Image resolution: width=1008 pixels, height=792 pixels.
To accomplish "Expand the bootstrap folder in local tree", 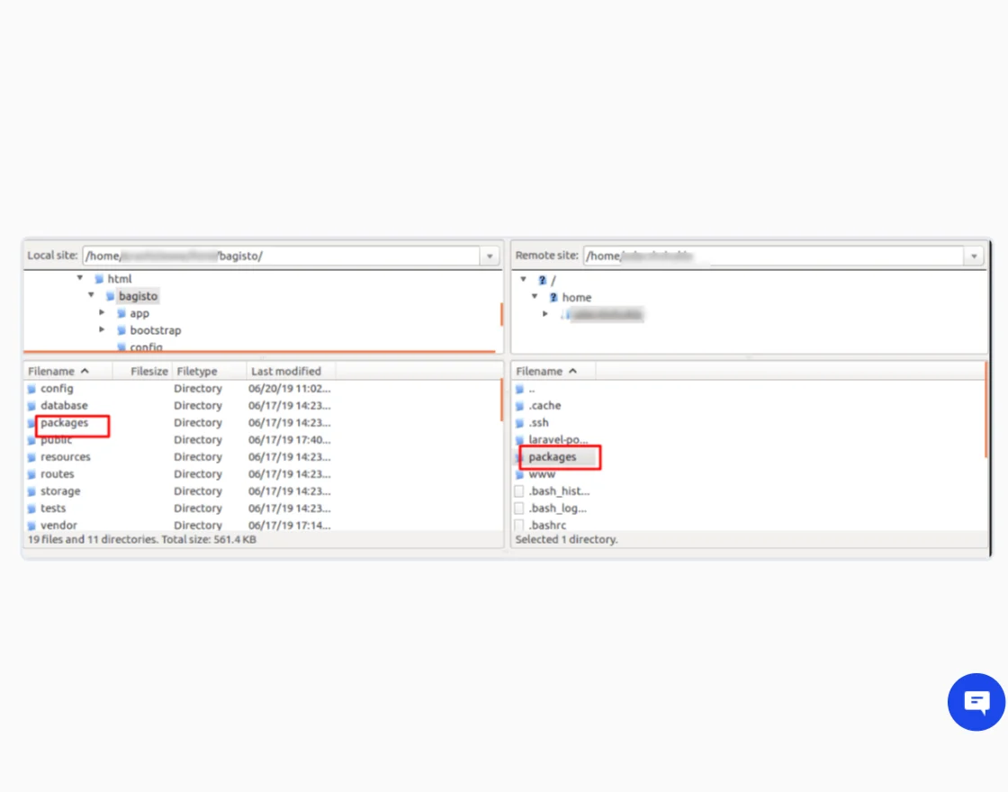I will click(x=102, y=329).
